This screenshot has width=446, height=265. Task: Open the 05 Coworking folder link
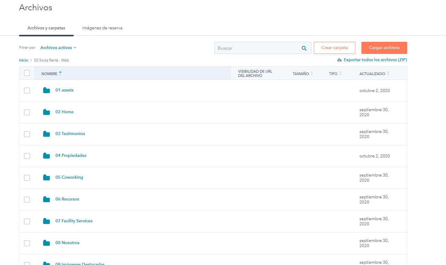coord(69,177)
